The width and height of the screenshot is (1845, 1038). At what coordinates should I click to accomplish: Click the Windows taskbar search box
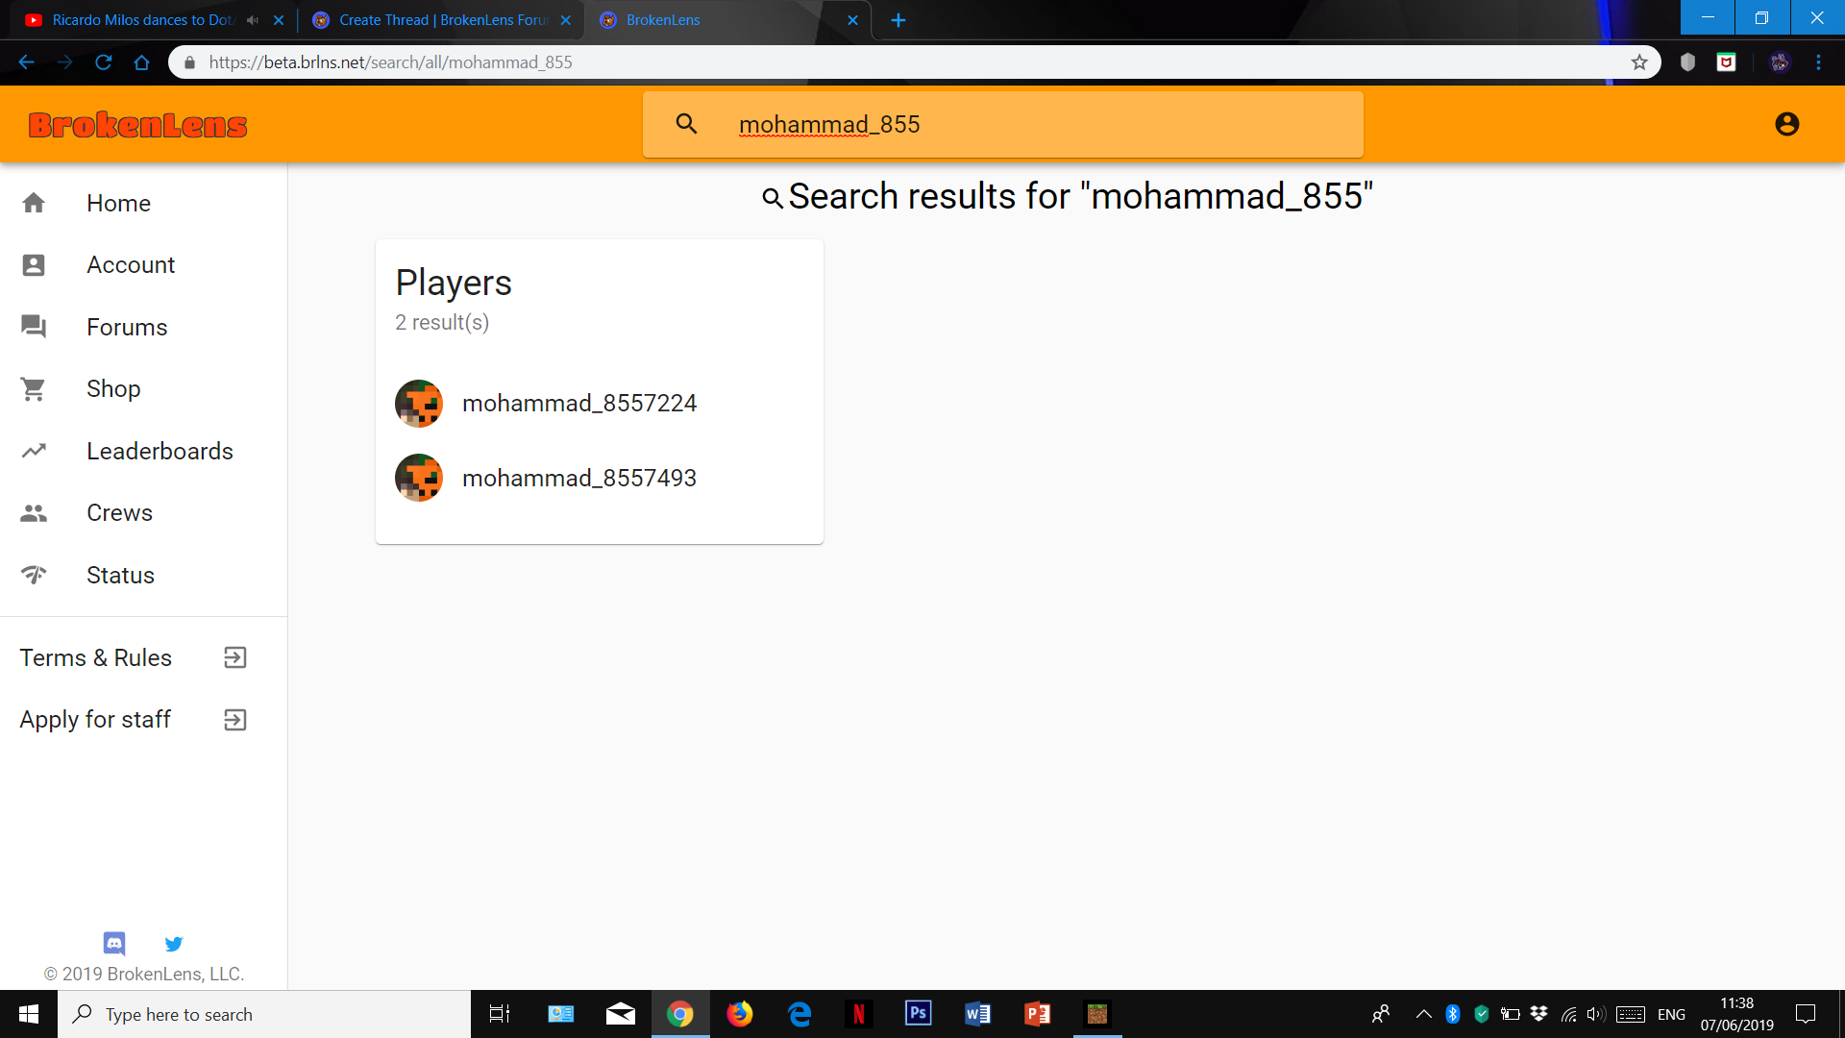pyautogui.click(x=264, y=1014)
